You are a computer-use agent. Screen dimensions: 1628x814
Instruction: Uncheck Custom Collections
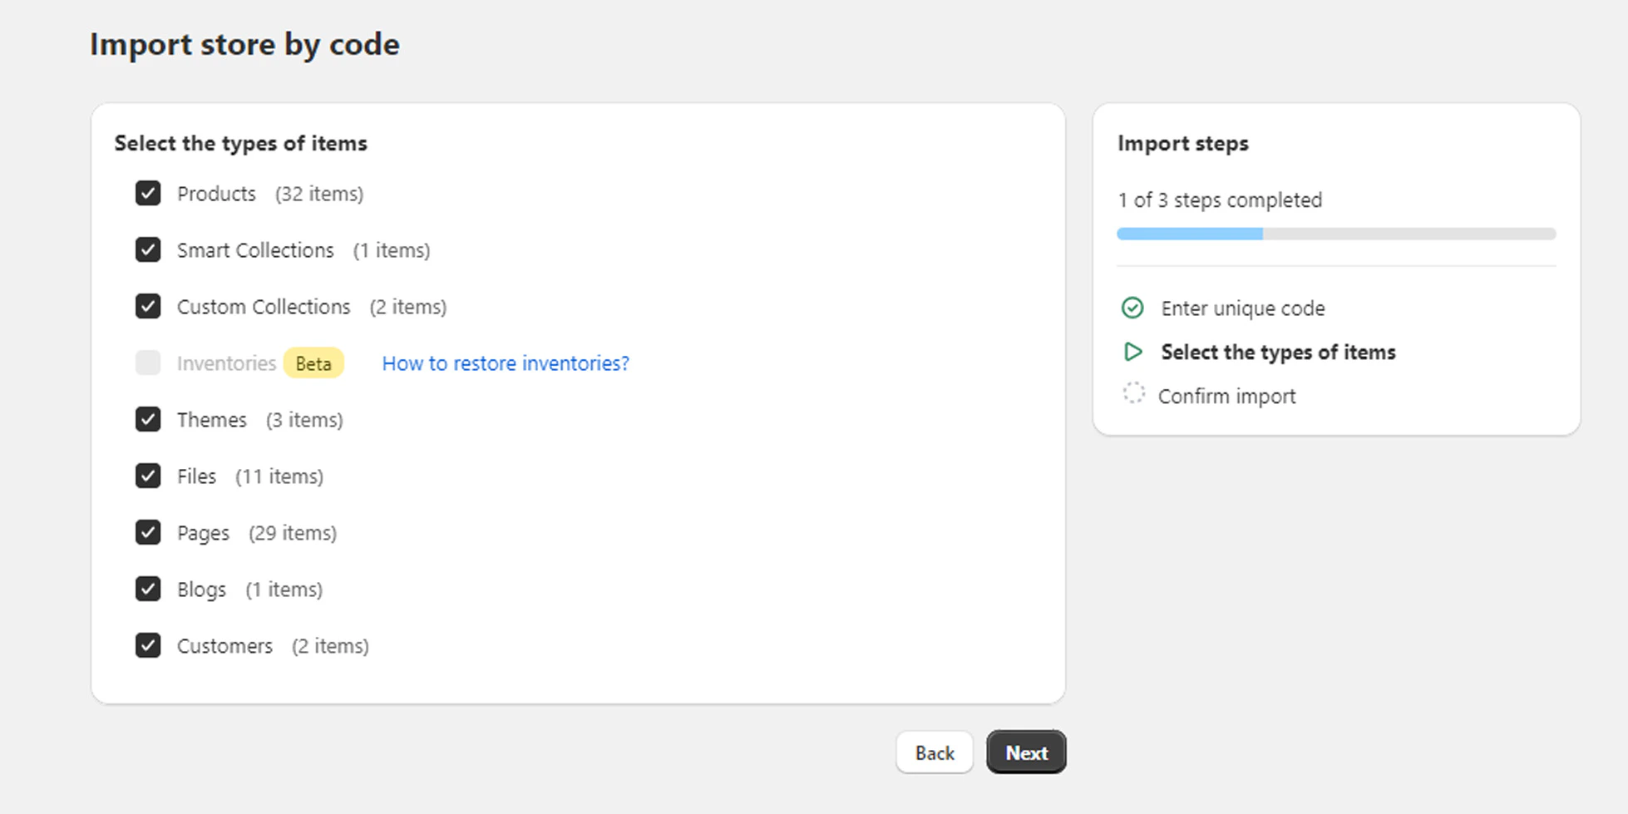[x=147, y=306]
